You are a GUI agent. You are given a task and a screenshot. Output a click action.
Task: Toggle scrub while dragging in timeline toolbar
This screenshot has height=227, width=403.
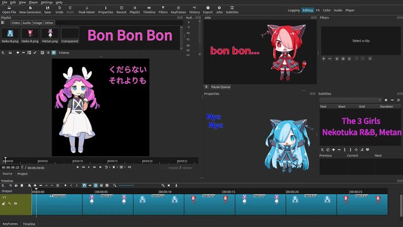90,185
